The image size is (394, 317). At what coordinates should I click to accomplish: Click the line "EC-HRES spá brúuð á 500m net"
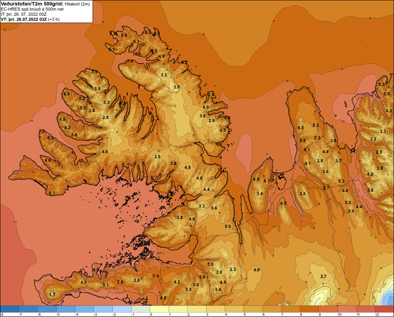[x=32, y=9]
